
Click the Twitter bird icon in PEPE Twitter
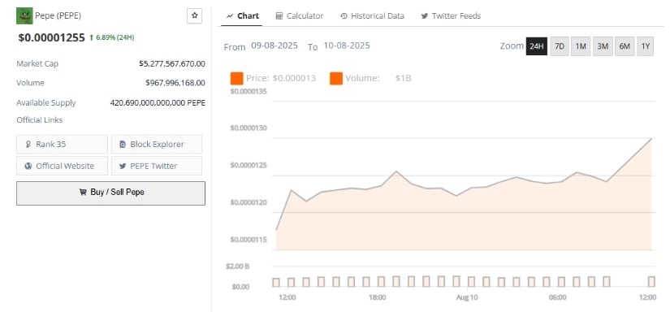coord(123,166)
